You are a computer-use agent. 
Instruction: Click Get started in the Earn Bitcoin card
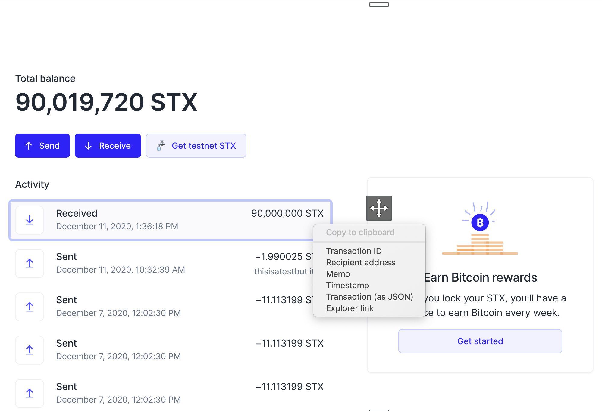click(480, 341)
